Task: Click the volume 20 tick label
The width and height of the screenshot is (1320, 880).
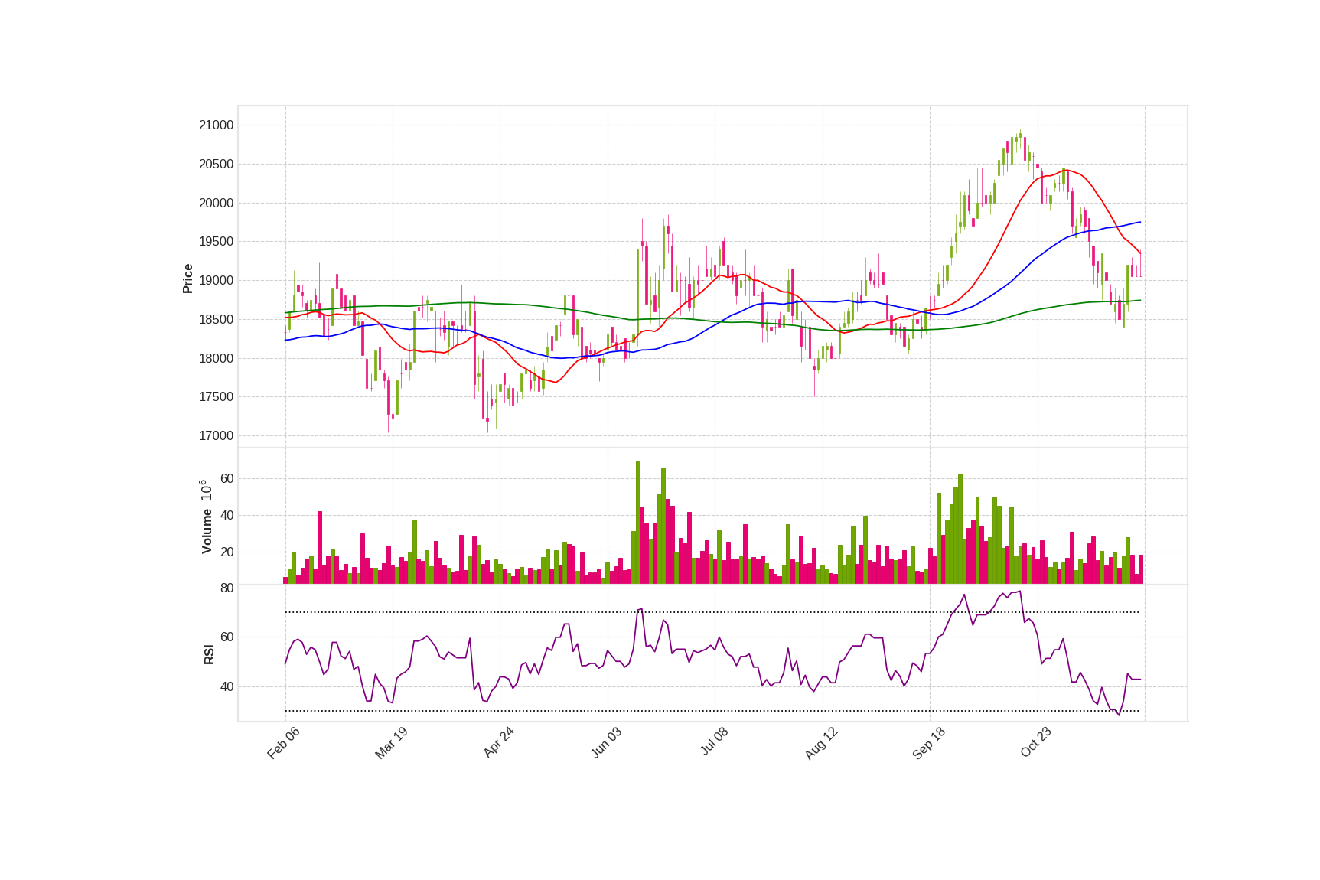Action: pyautogui.click(x=227, y=552)
